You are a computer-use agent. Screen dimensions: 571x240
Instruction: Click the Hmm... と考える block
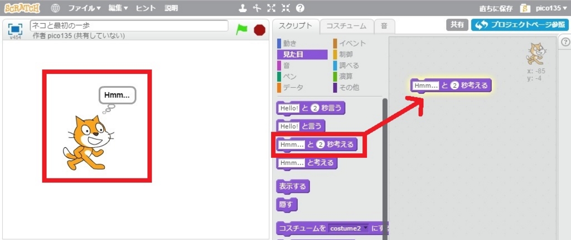pyautogui.click(x=307, y=163)
